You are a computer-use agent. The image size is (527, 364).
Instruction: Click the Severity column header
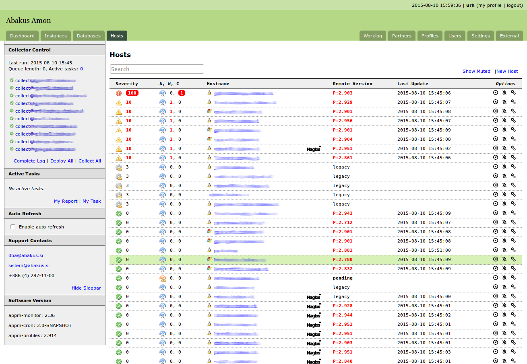[x=127, y=84]
